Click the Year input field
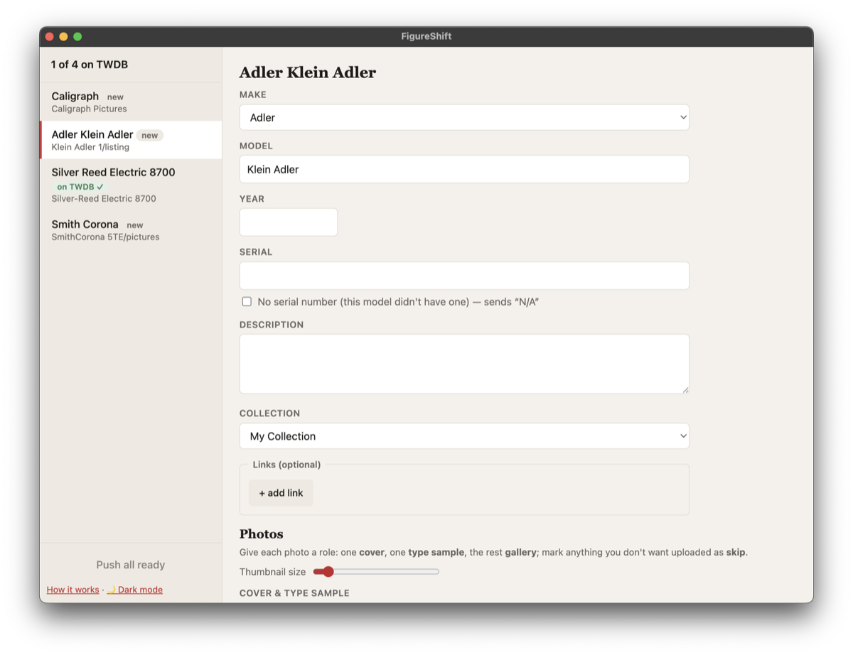The width and height of the screenshot is (853, 655). pos(289,222)
